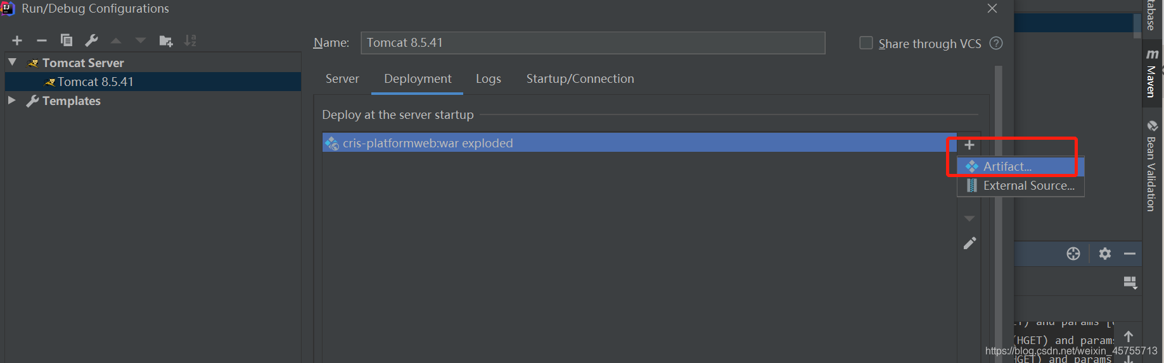Click the IDE console layout icon
The width and height of the screenshot is (1164, 363).
(x=1130, y=283)
